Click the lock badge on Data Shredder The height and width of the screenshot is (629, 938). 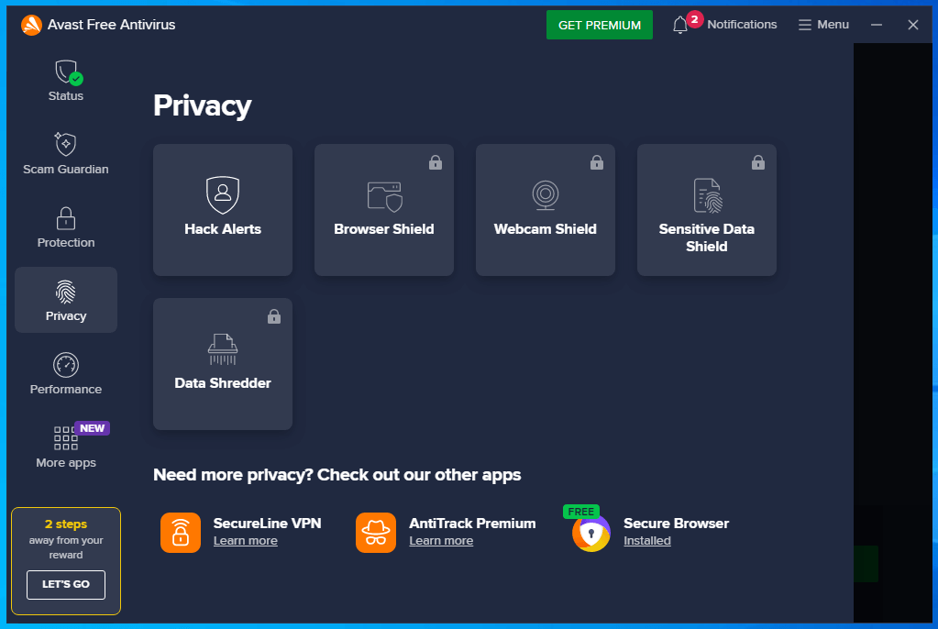pos(274,316)
